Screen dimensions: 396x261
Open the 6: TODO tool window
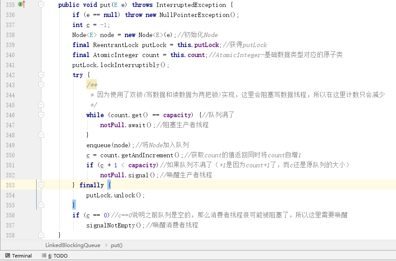[55, 256]
